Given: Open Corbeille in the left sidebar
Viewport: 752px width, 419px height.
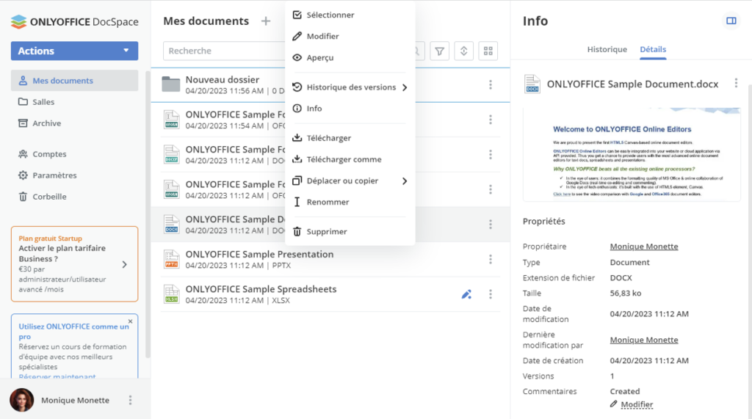Looking at the screenshot, I should coord(49,197).
